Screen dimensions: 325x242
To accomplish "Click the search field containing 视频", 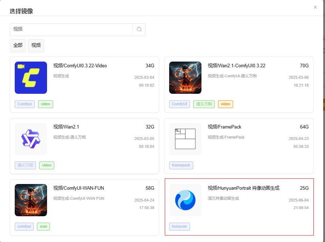I will point(71,30).
